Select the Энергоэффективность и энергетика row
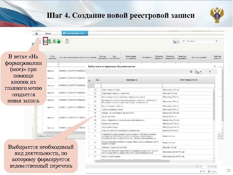Image resolution: width=233 pixels, height=175 pixels. click(150, 93)
